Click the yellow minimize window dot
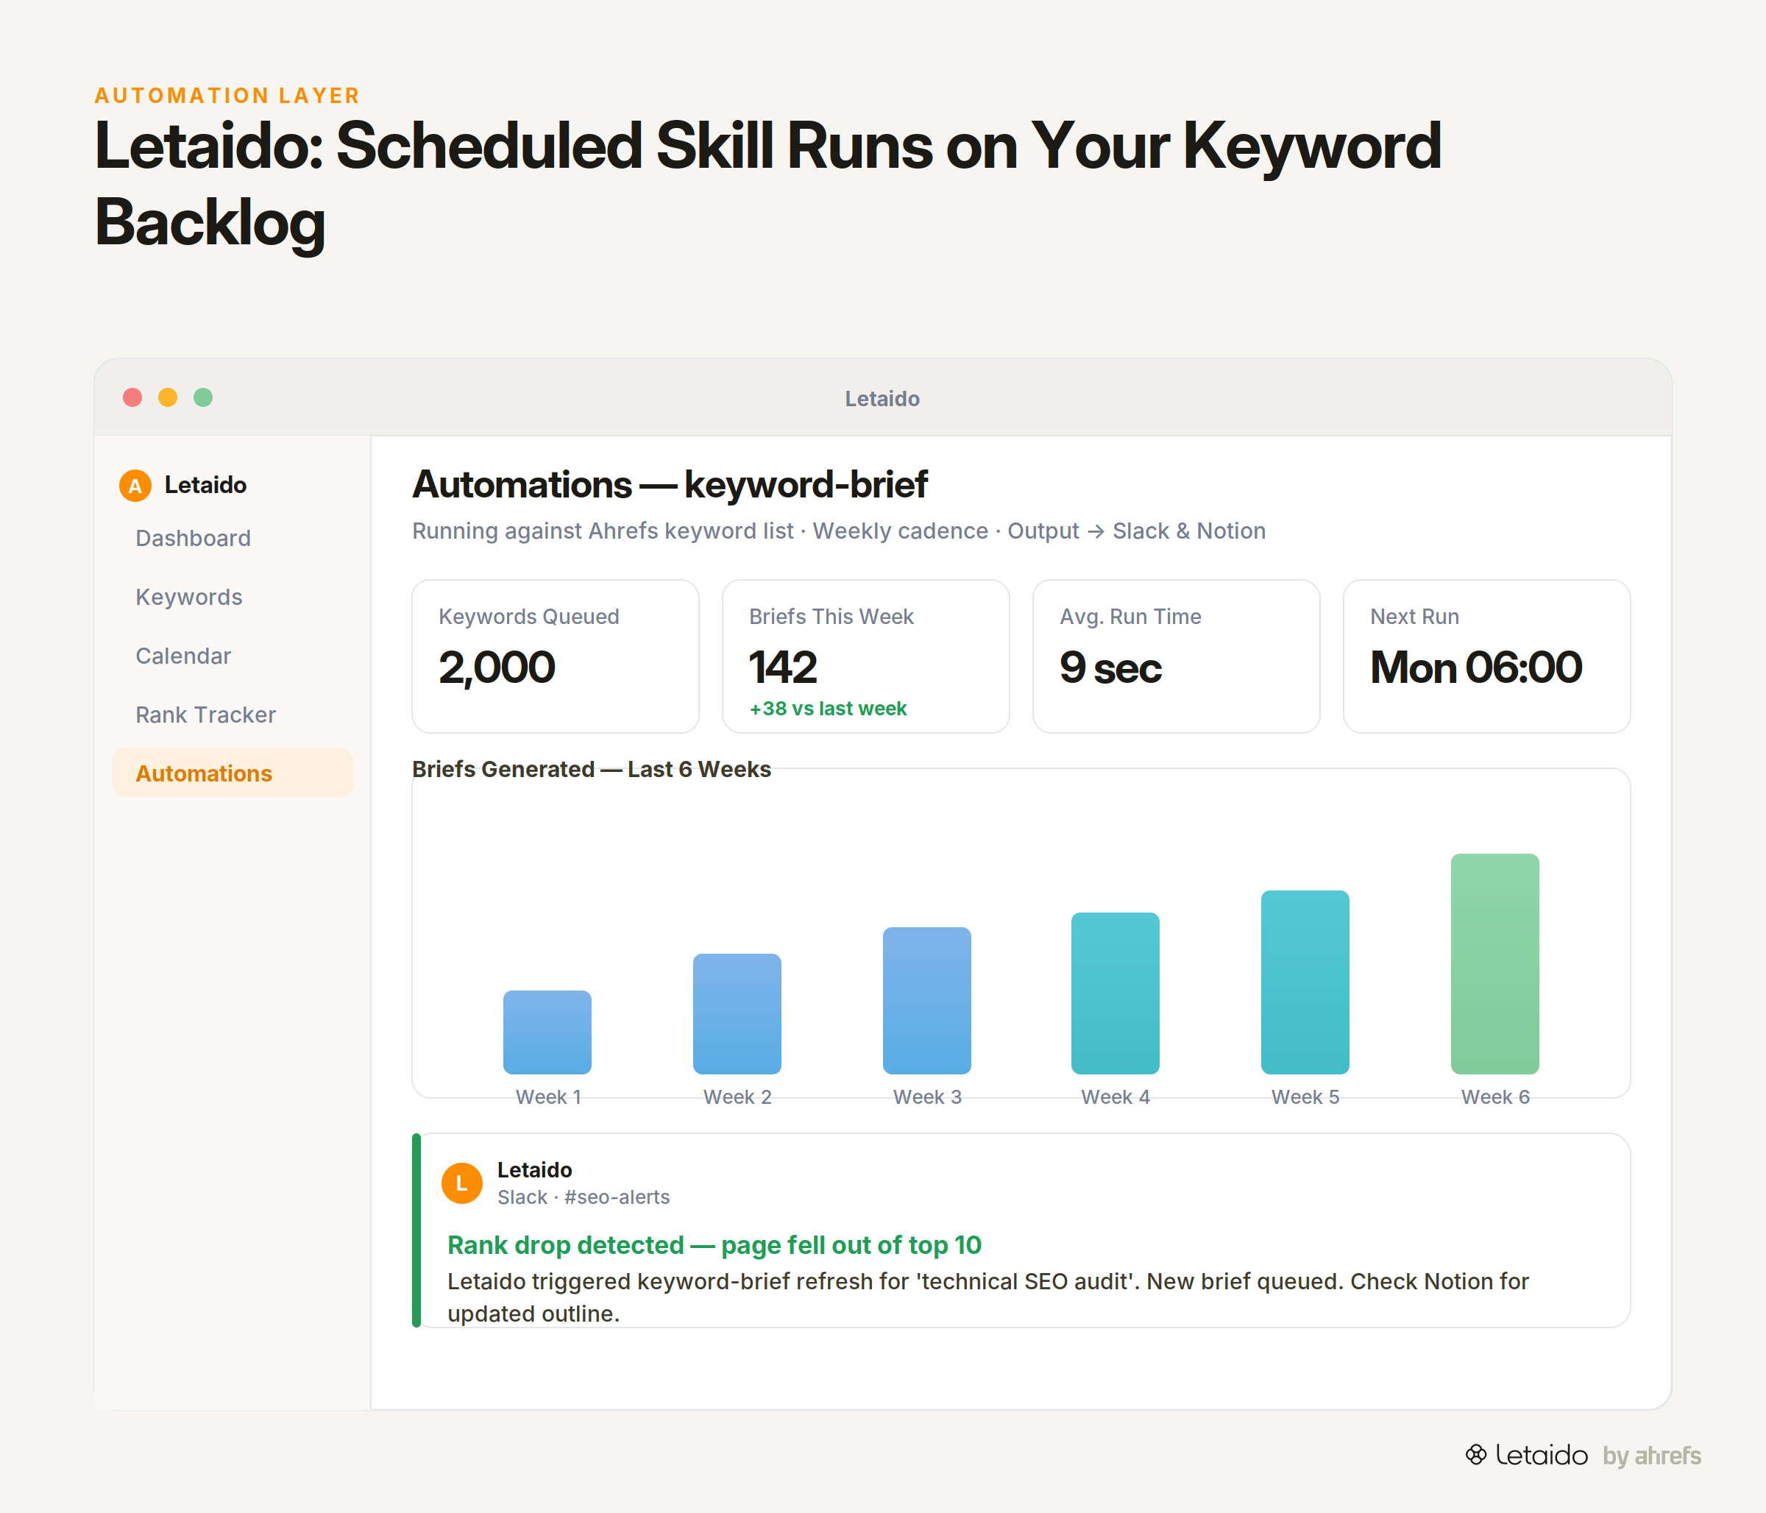 pyautogui.click(x=168, y=397)
